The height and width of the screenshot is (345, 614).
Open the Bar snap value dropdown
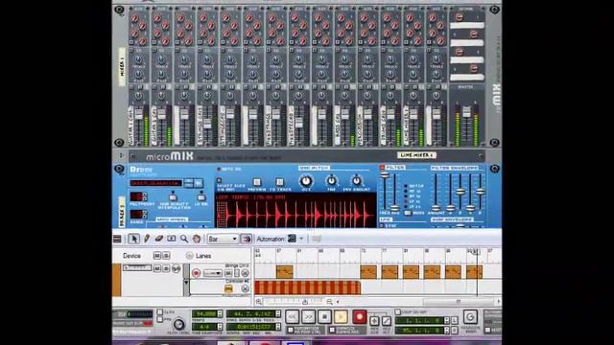click(x=223, y=239)
